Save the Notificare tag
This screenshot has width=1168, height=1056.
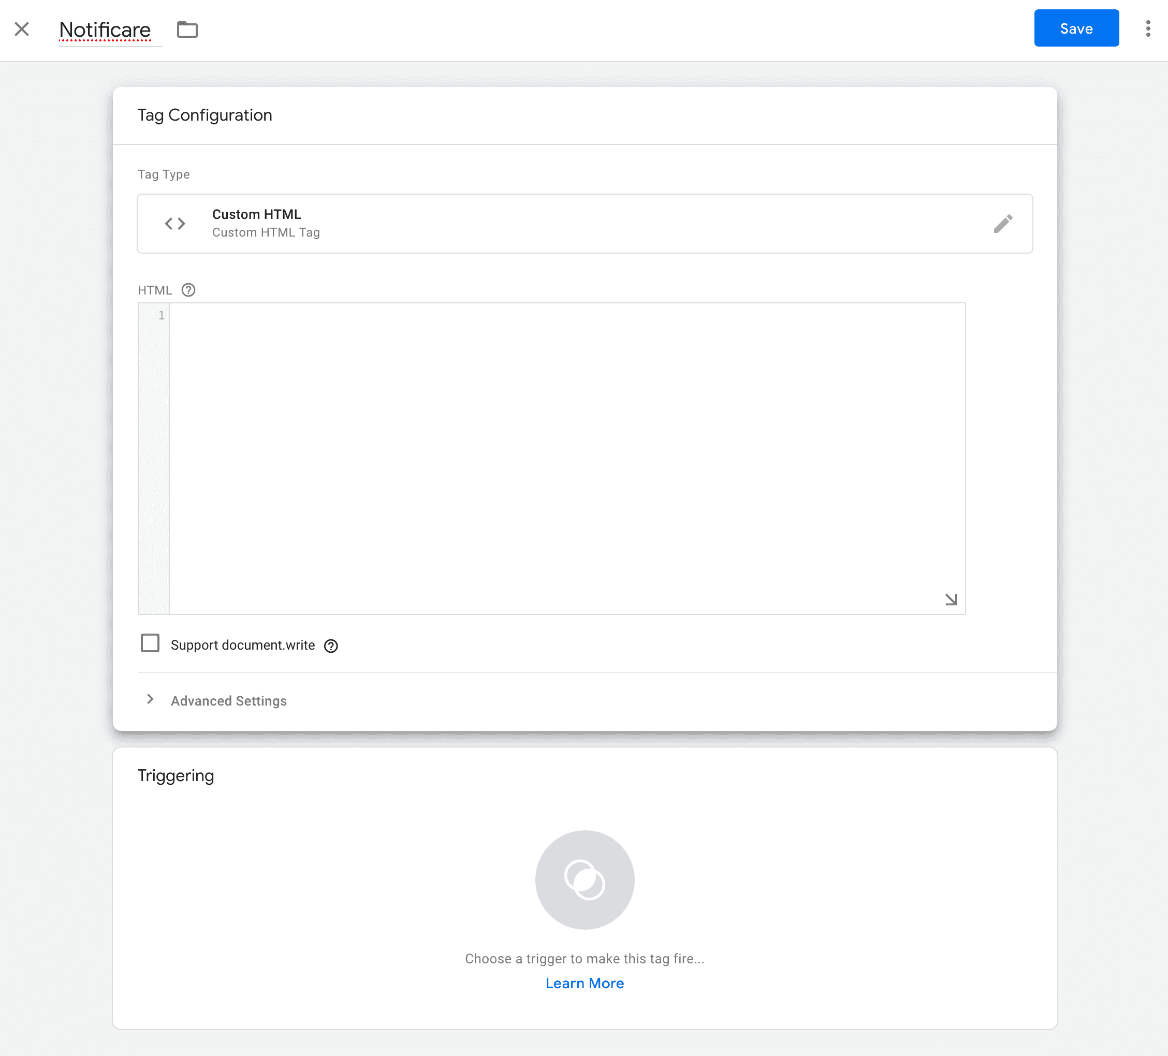pyautogui.click(x=1076, y=28)
